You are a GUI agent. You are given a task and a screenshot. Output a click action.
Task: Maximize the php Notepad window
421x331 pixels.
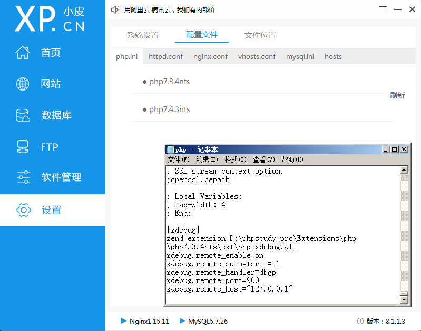[395, 149]
